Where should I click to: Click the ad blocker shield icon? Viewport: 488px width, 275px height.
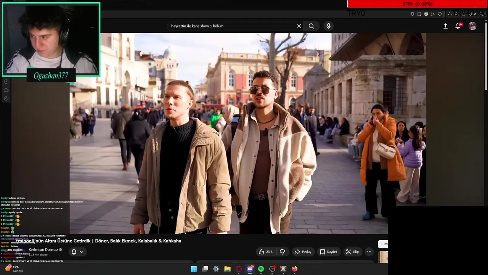(x=426, y=14)
